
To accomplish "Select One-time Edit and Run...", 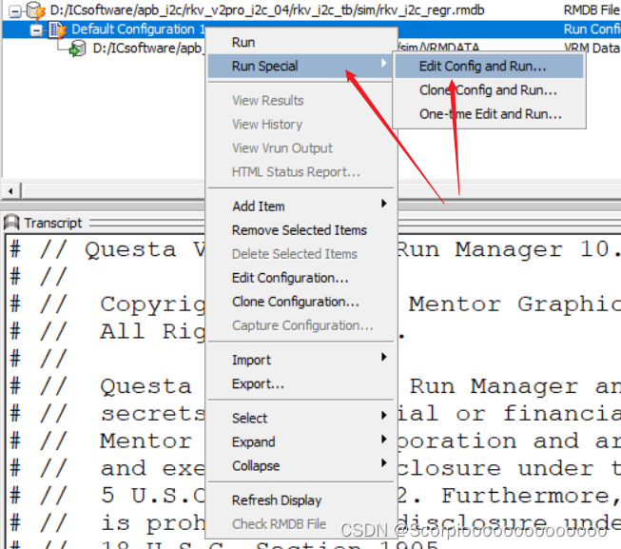I will click(489, 114).
